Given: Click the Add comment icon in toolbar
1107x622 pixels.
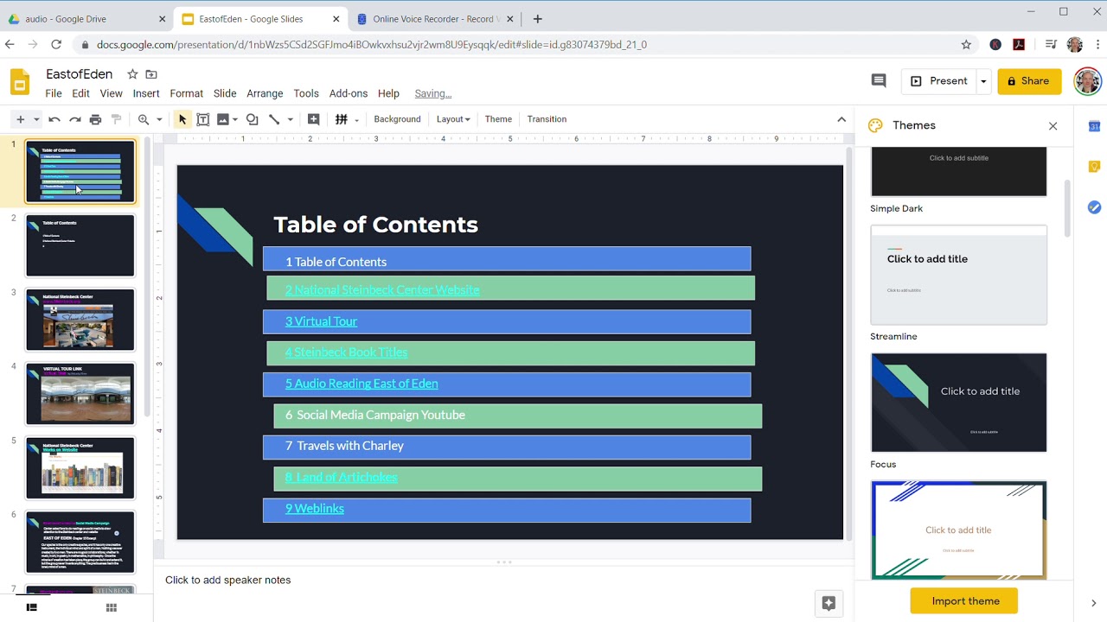Looking at the screenshot, I should coord(313,119).
